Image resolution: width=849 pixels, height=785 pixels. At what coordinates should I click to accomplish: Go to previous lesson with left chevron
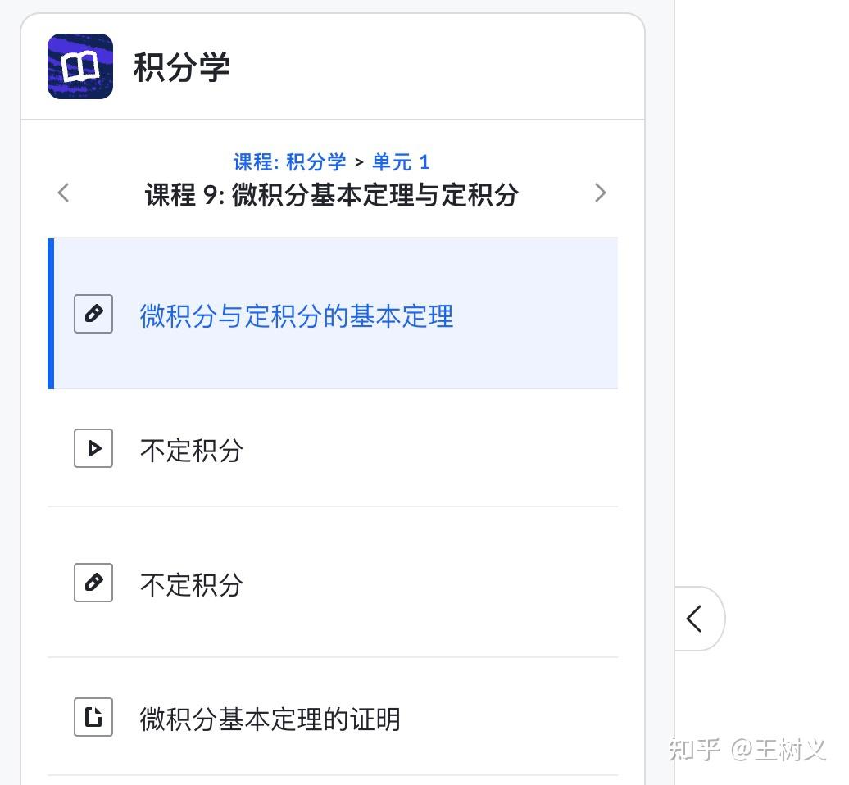coord(64,193)
